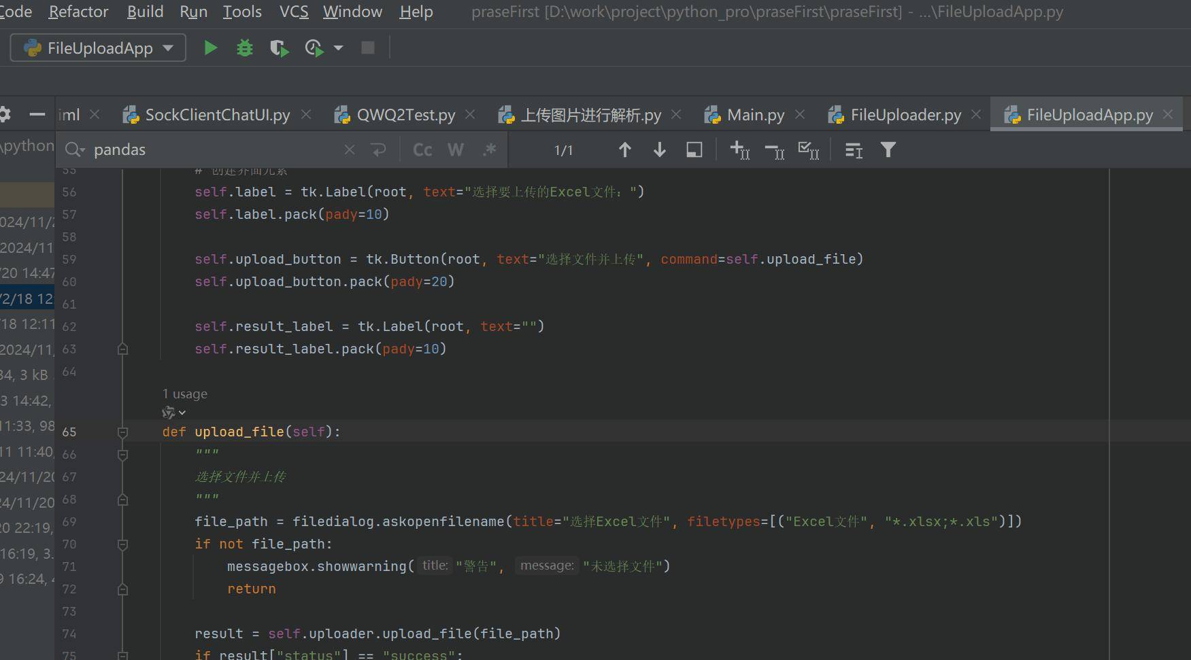
Task: Open the search history magnifier icon
Action: 74,150
